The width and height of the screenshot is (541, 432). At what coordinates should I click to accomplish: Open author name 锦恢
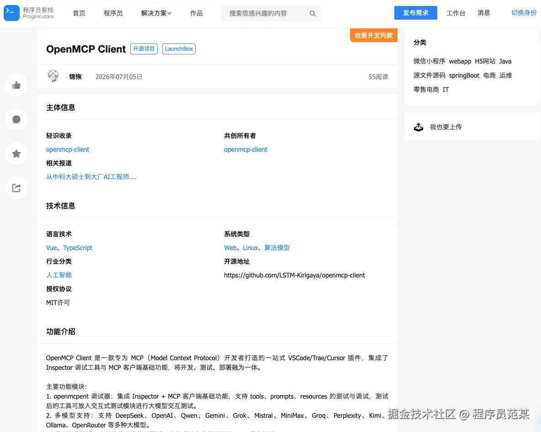pyautogui.click(x=75, y=77)
